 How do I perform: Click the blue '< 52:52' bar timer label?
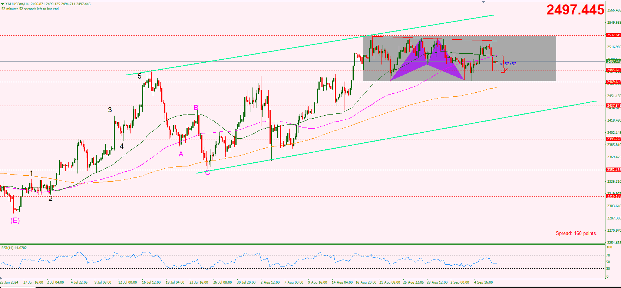[x=508, y=64]
